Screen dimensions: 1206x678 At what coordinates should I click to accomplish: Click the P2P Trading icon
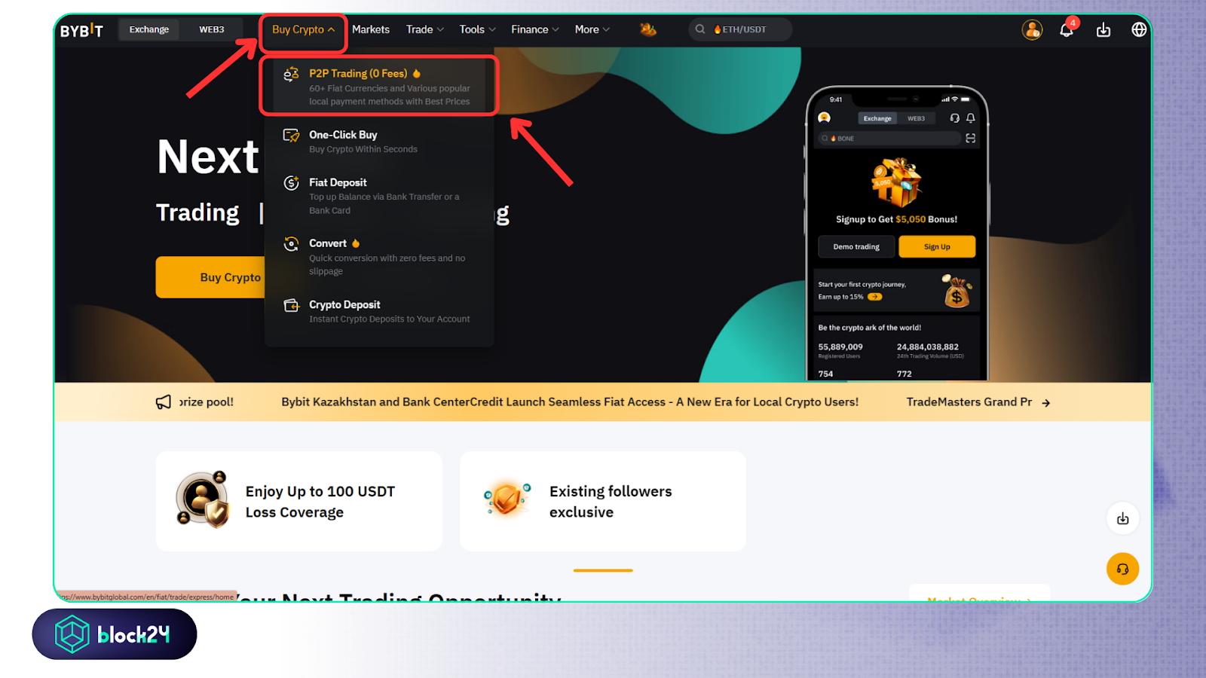[x=291, y=74]
